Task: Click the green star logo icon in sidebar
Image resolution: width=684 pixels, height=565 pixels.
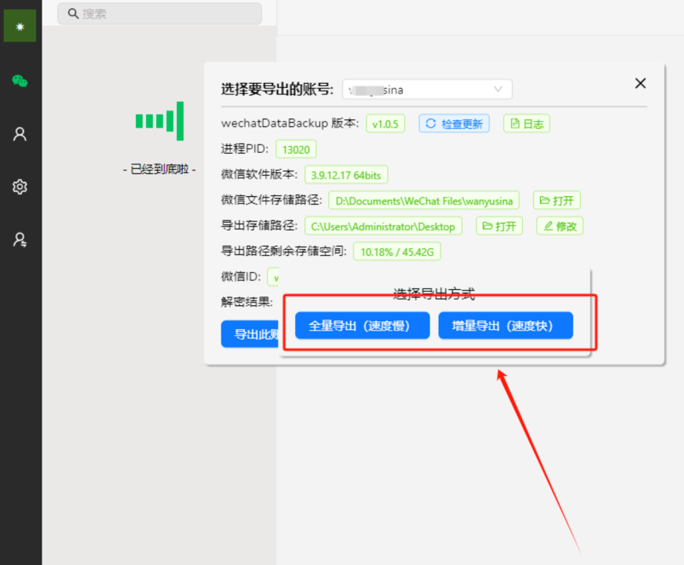Action: pyautogui.click(x=20, y=26)
